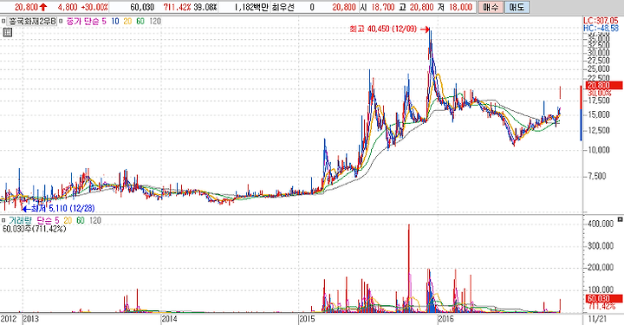624x325 pixels.
Task: Open the data table grid icon
Action: pyautogui.click(x=8, y=32)
